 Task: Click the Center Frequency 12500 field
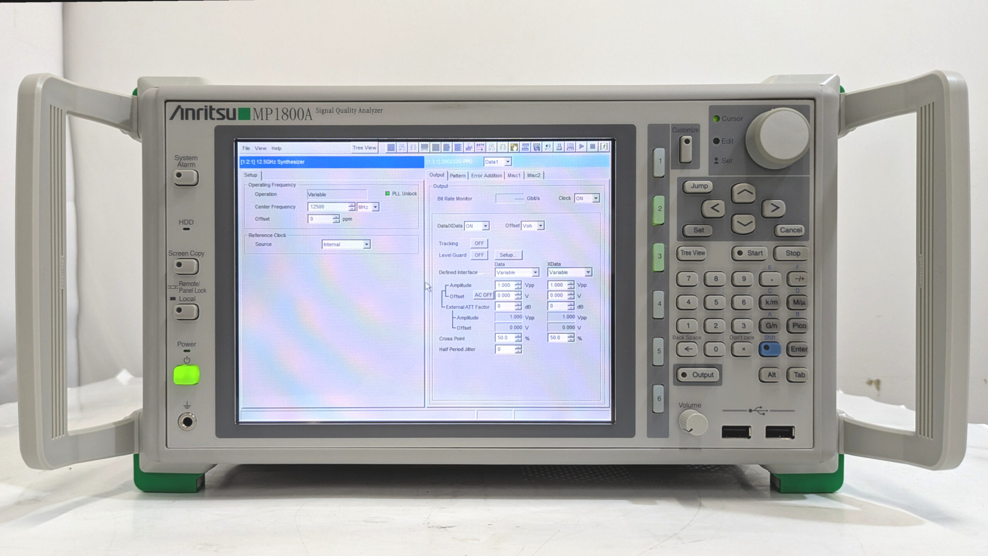[331, 207]
